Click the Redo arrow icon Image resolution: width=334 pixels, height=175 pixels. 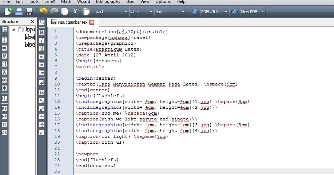click(54, 11)
